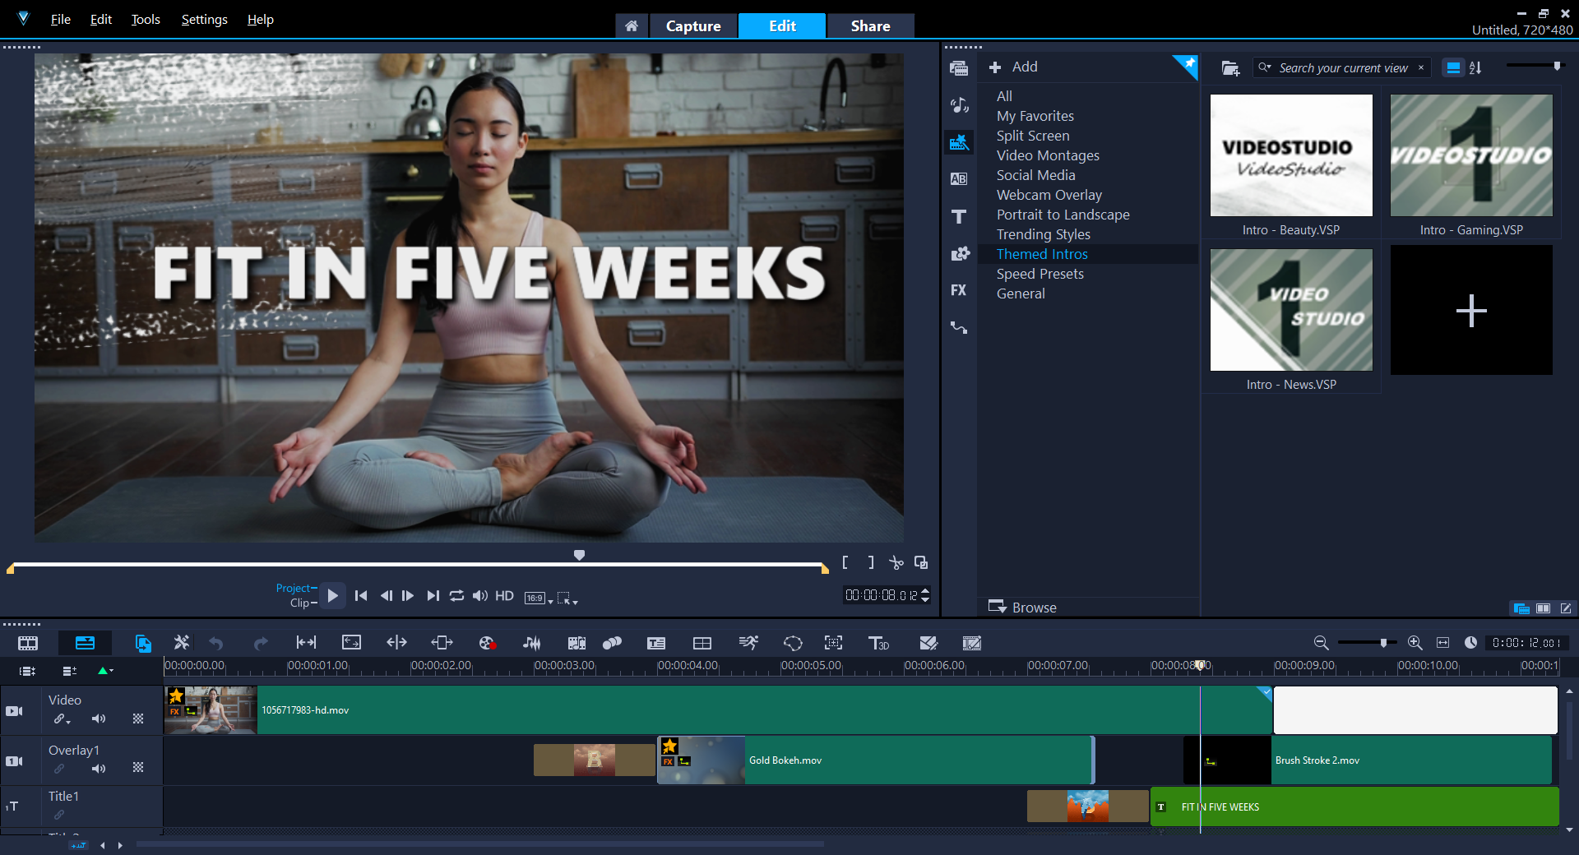Click the scissors split clip icon
The image size is (1579, 855).
[896, 563]
